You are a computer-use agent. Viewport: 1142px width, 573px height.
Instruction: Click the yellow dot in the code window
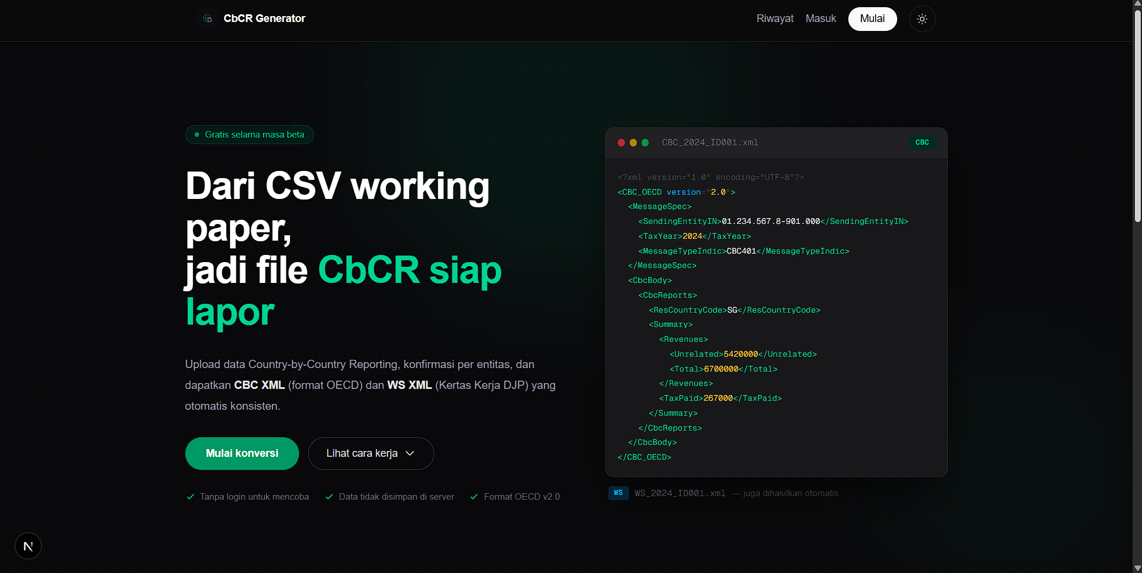pos(633,143)
